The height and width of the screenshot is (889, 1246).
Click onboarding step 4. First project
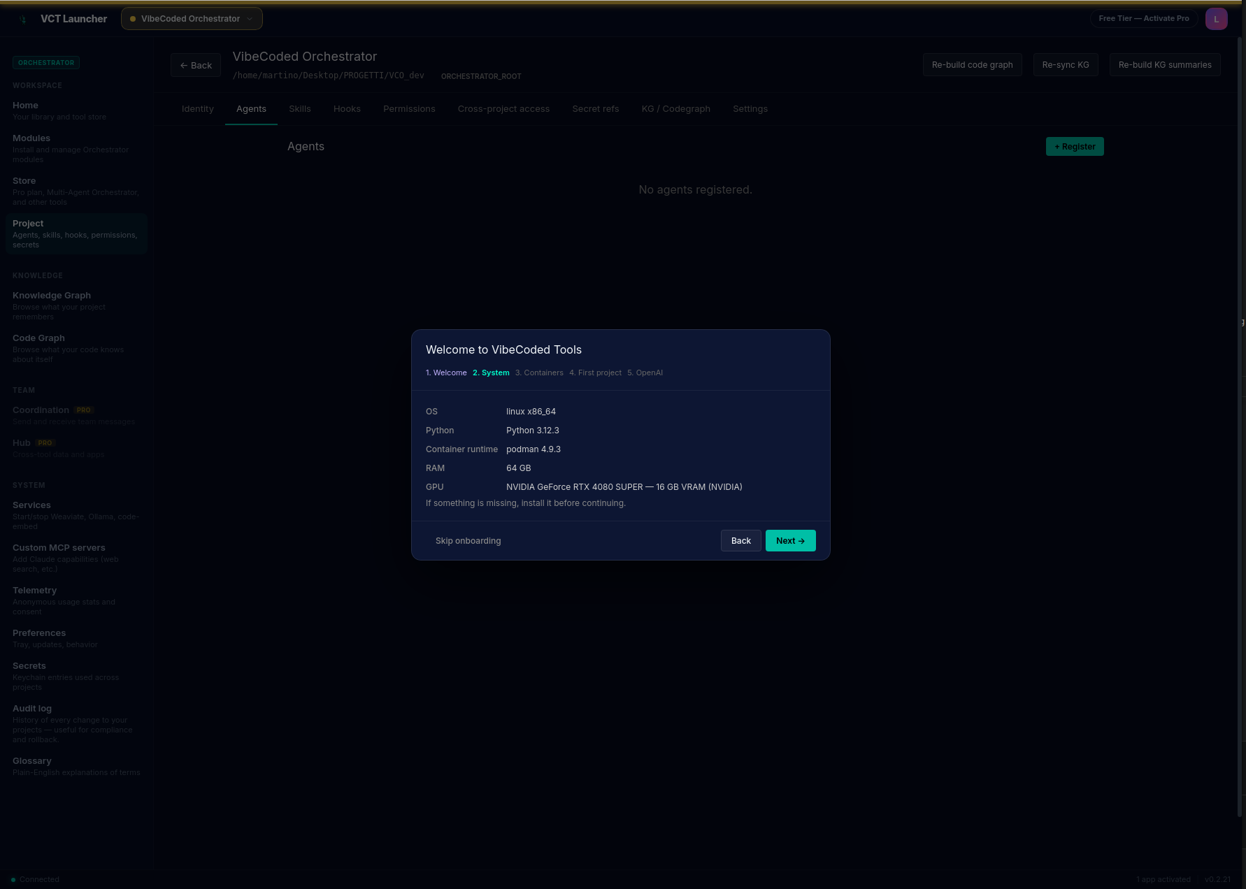tap(595, 373)
